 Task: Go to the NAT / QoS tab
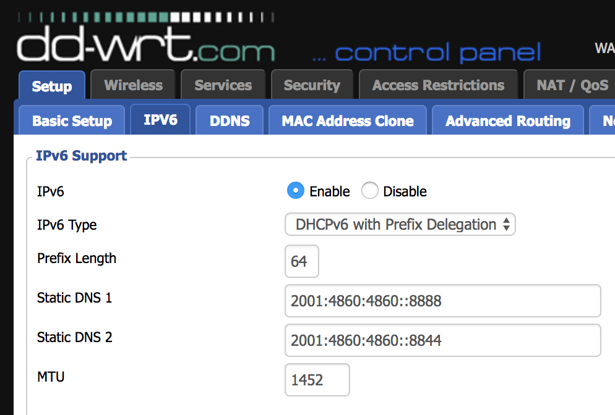572,85
